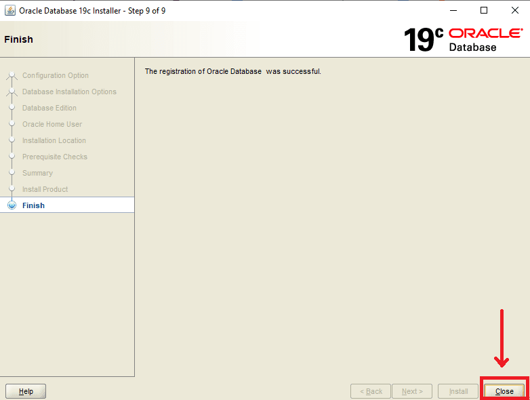Select the Prerequisite Checks step
The height and width of the screenshot is (400, 530).
(x=54, y=157)
